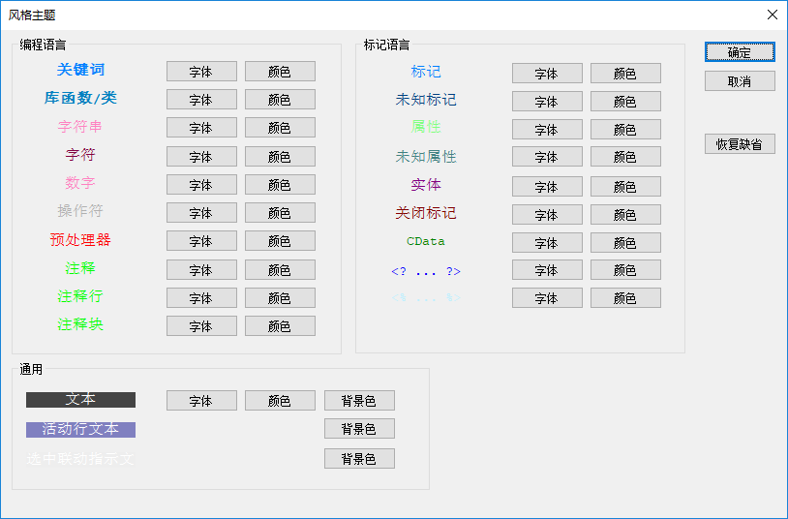
Task: Click the purple 活动行文本 preview swatch
Action: tap(81, 430)
